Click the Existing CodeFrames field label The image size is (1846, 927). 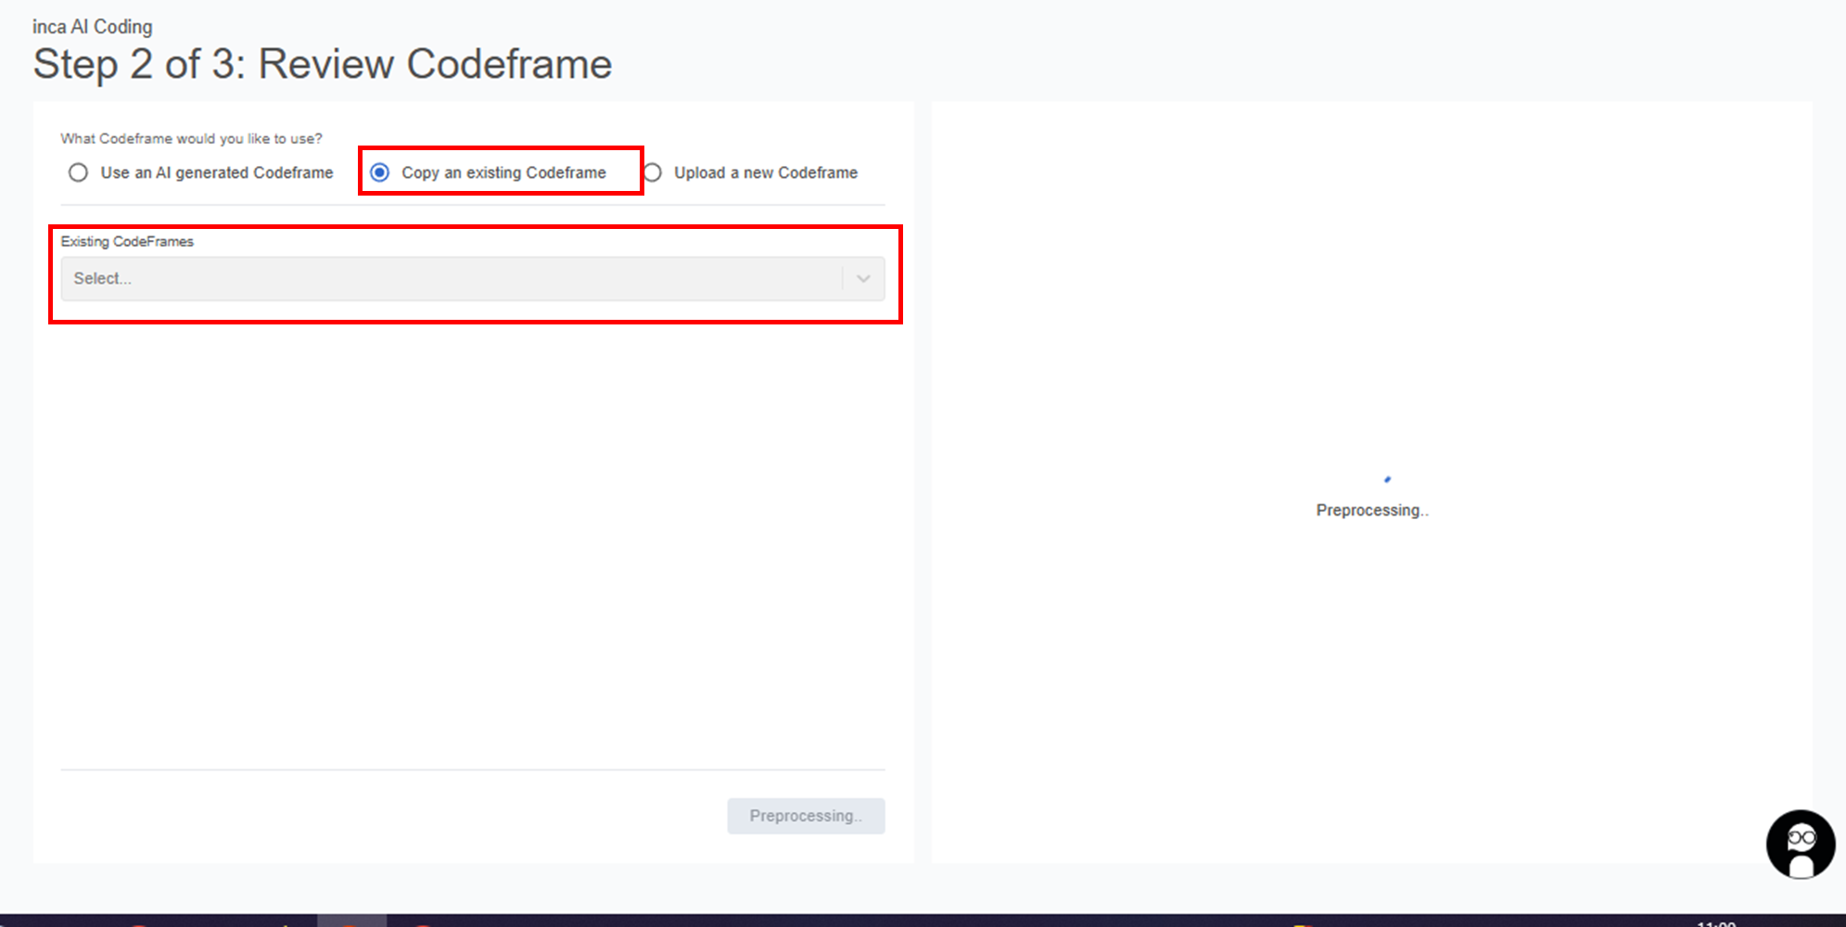click(127, 241)
